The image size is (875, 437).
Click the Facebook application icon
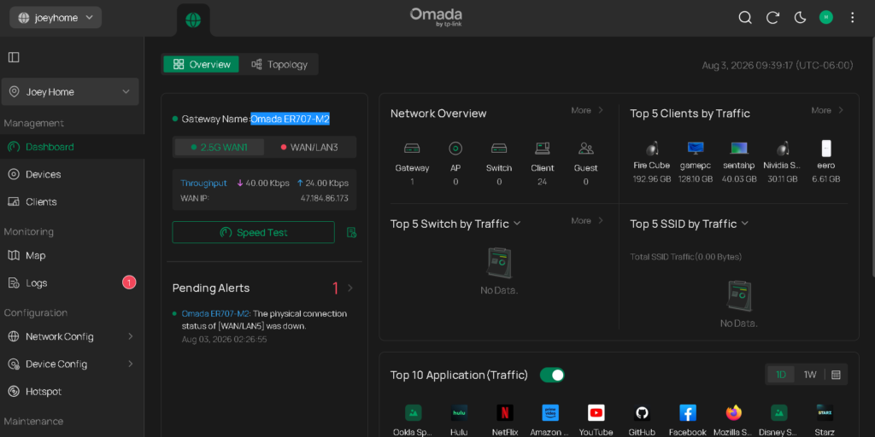pyautogui.click(x=688, y=413)
